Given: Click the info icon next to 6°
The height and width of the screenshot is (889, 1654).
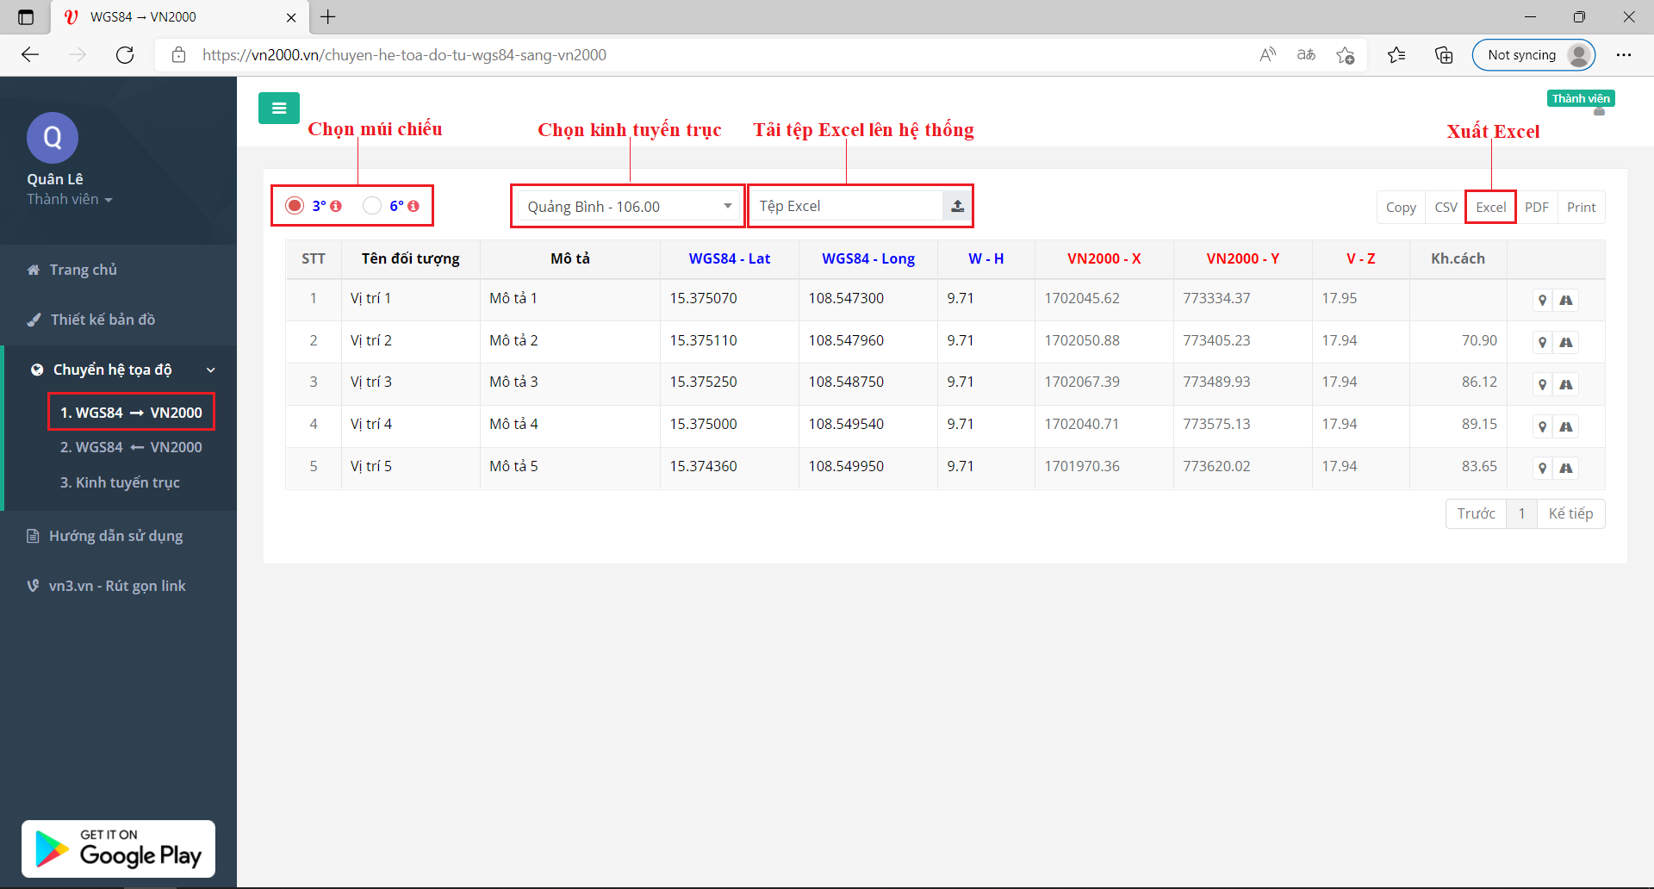Looking at the screenshot, I should click(413, 206).
